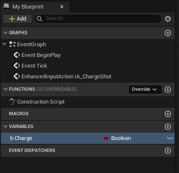179x173 pixels.
Task: Collapse the GRAPHS section
Action: coord(6,33)
